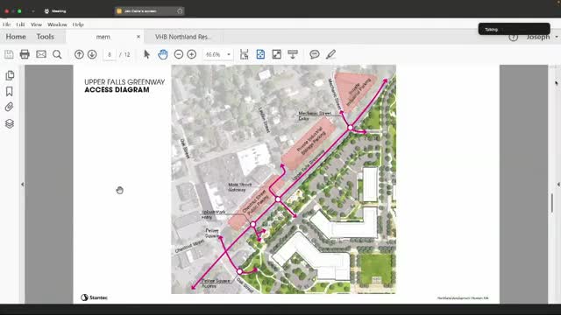Click the shared screen indicator pill
The image size is (561, 315).
point(150,11)
